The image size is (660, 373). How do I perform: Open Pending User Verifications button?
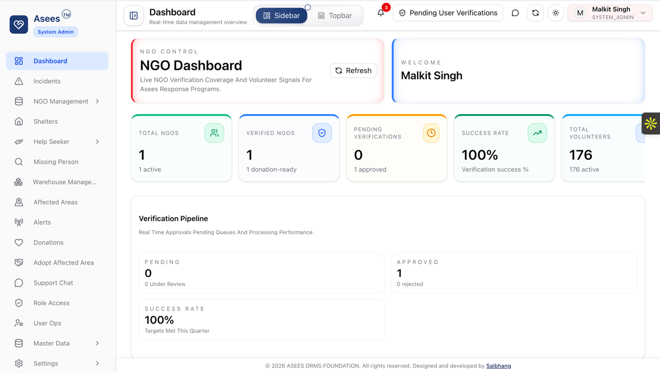click(448, 13)
